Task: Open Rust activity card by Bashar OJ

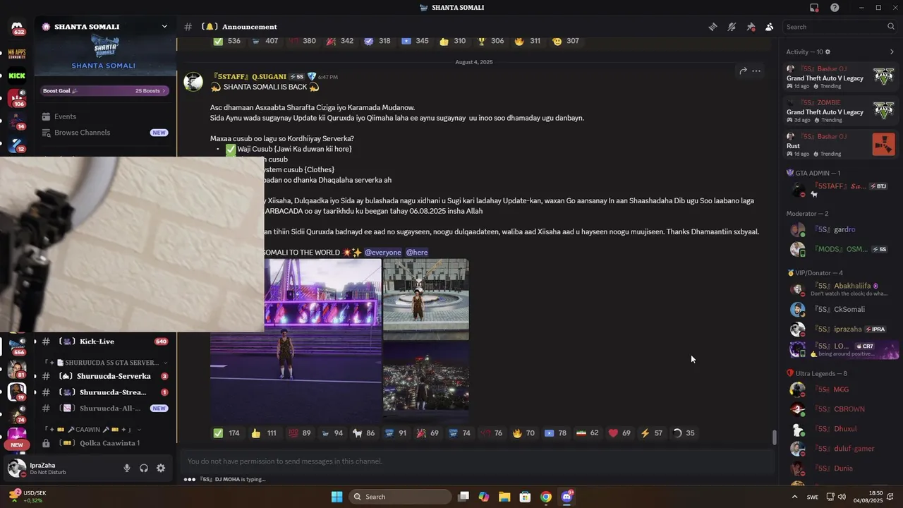Action: point(840,145)
